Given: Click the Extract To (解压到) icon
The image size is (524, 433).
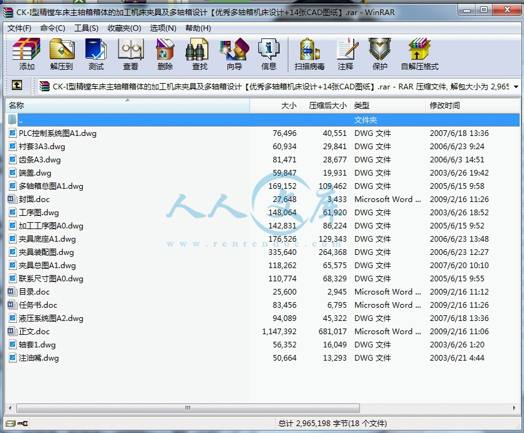Looking at the screenshot, I should pyautogui.click(x=62, y=54).
